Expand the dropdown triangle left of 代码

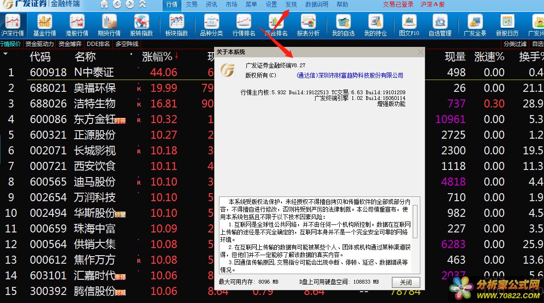5,54
